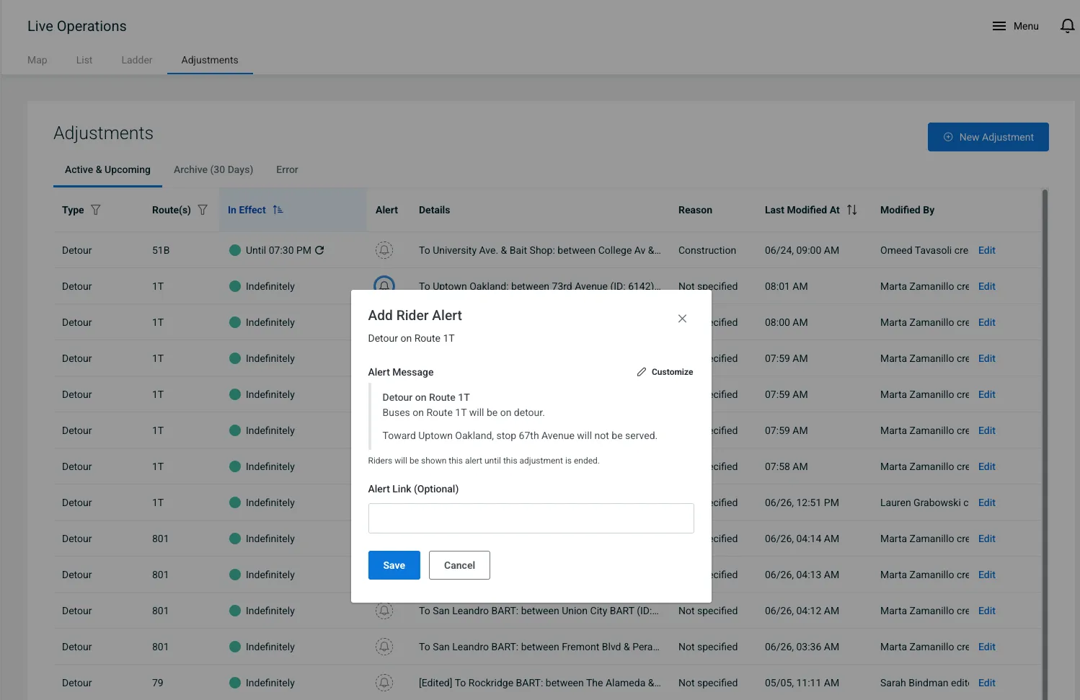The height and width of the screenshot is (700, 1080).
Task: Click green status dot in 51B row
Action: [235, 250]
